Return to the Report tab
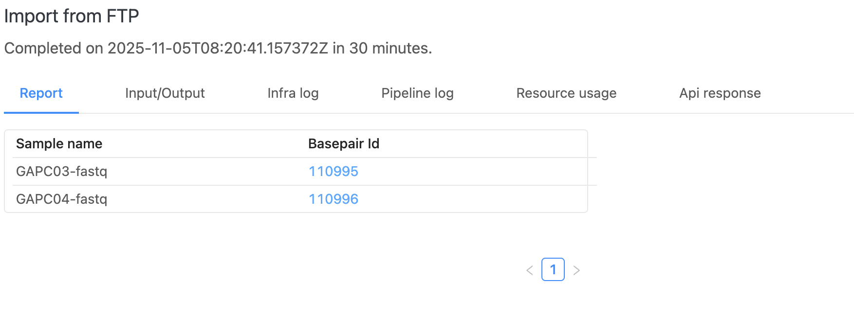This screenshot has width=854, height=318. click(x=41, y=93)
